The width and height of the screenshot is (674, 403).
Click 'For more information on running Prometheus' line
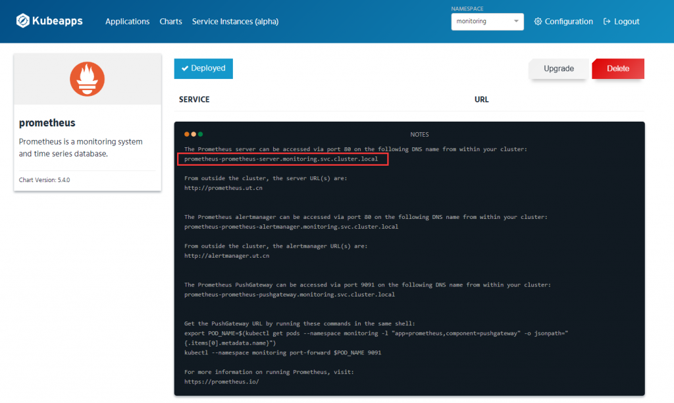269,372
